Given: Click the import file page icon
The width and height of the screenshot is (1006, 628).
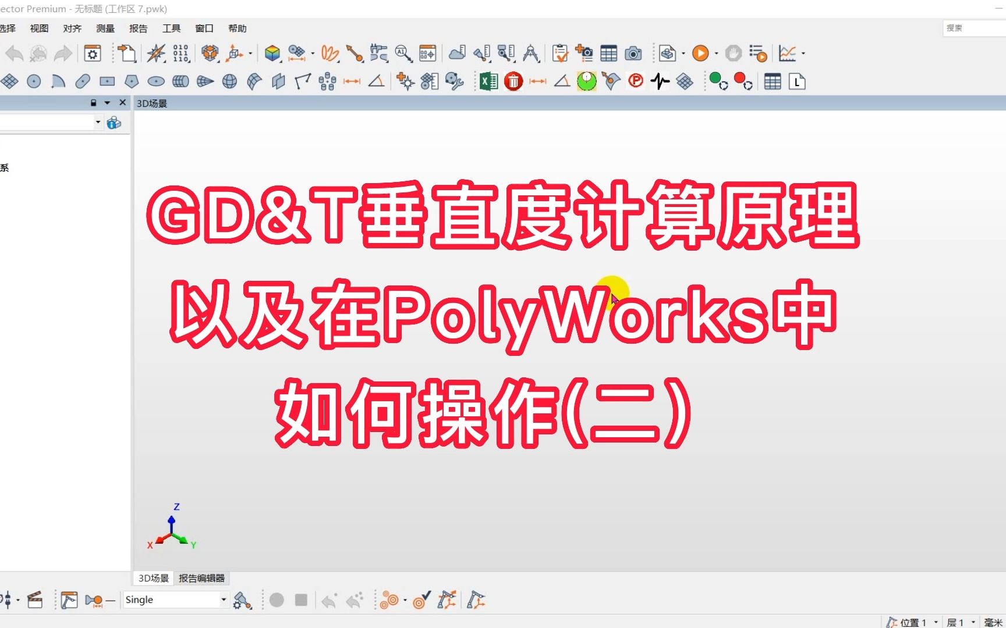Looking at the screenshot, I should [126, 53].
